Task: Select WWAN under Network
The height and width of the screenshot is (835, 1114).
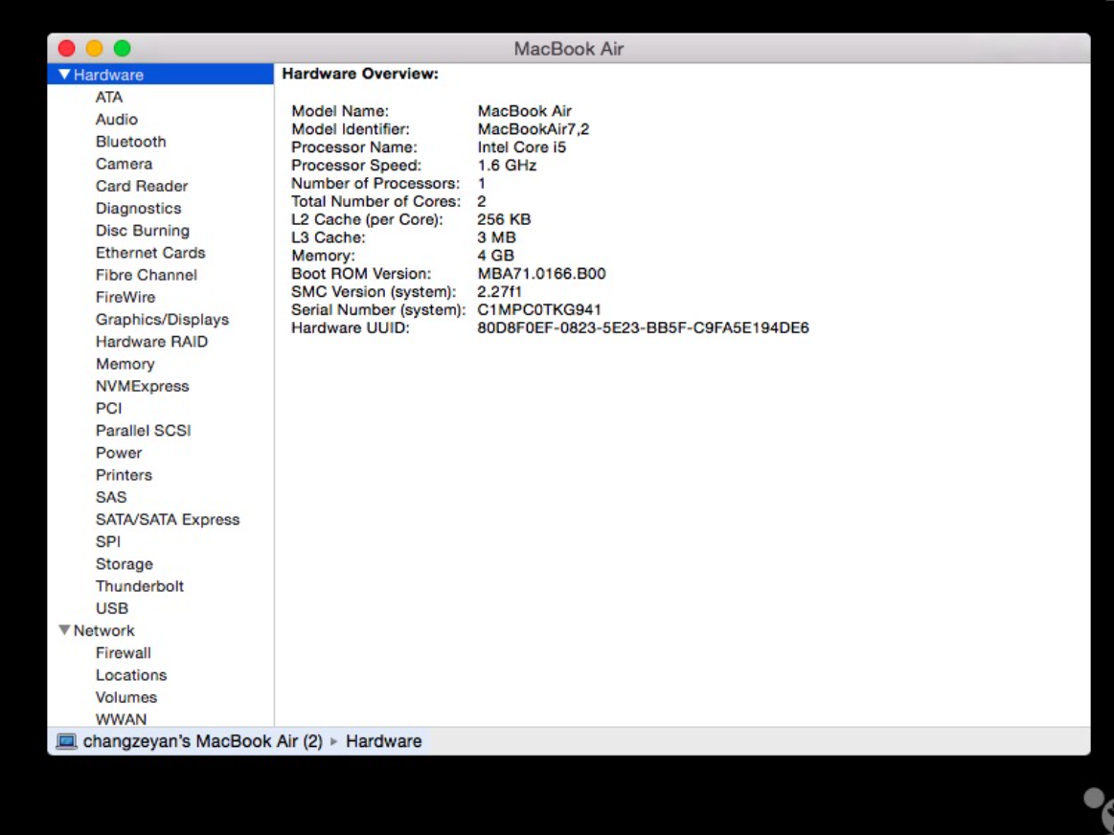Action: point(122,719)
